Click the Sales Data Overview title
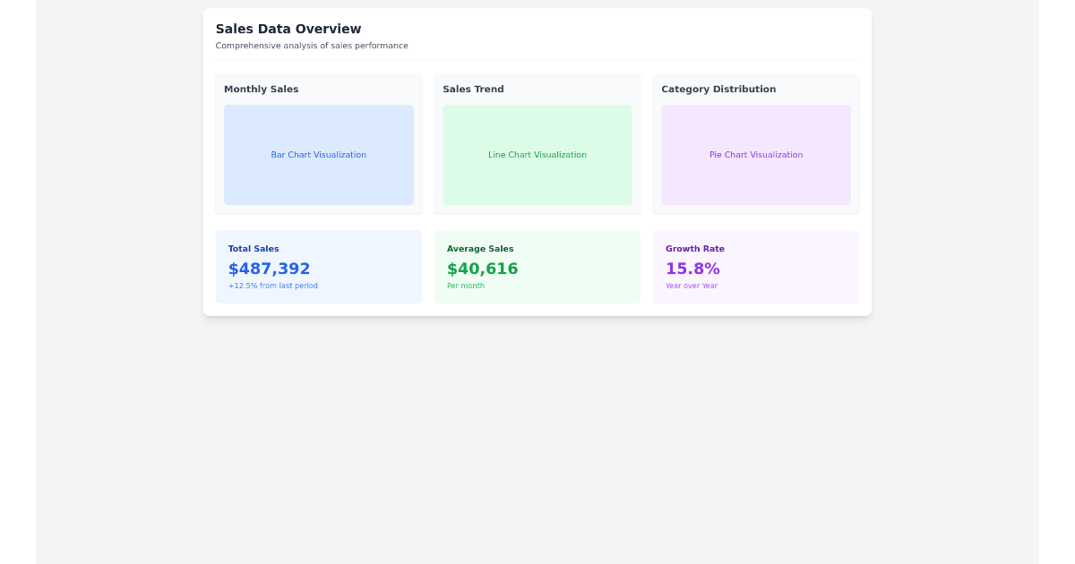 coord(288,29)
